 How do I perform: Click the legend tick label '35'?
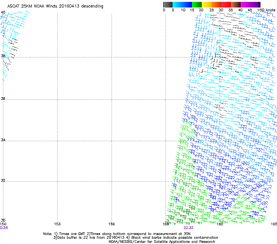[x=231, y=10]
